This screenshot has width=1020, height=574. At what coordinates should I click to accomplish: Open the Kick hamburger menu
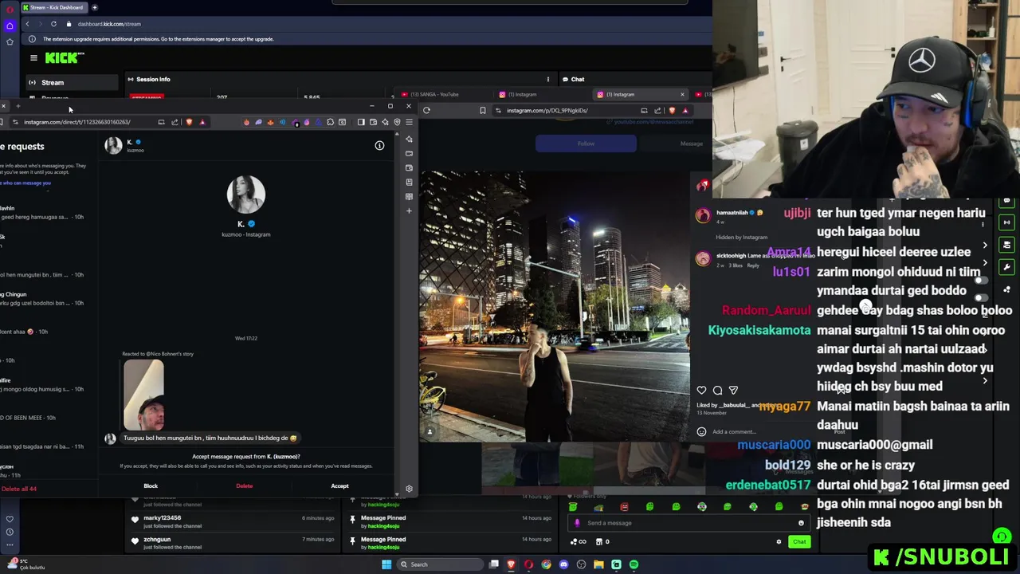tap(33, 57)
